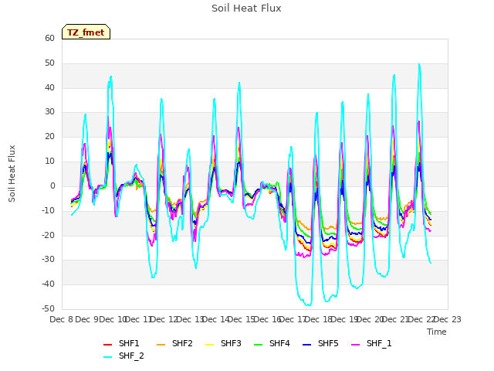Click the magenta SHF_1 legend color marker
The image size is (494, 371).
pos(355,345)
